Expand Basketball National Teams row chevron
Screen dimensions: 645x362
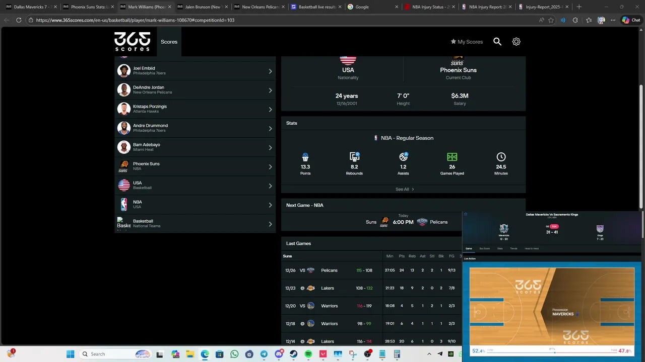(270, 224)
